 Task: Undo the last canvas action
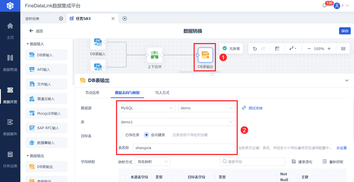pos(255,48)
